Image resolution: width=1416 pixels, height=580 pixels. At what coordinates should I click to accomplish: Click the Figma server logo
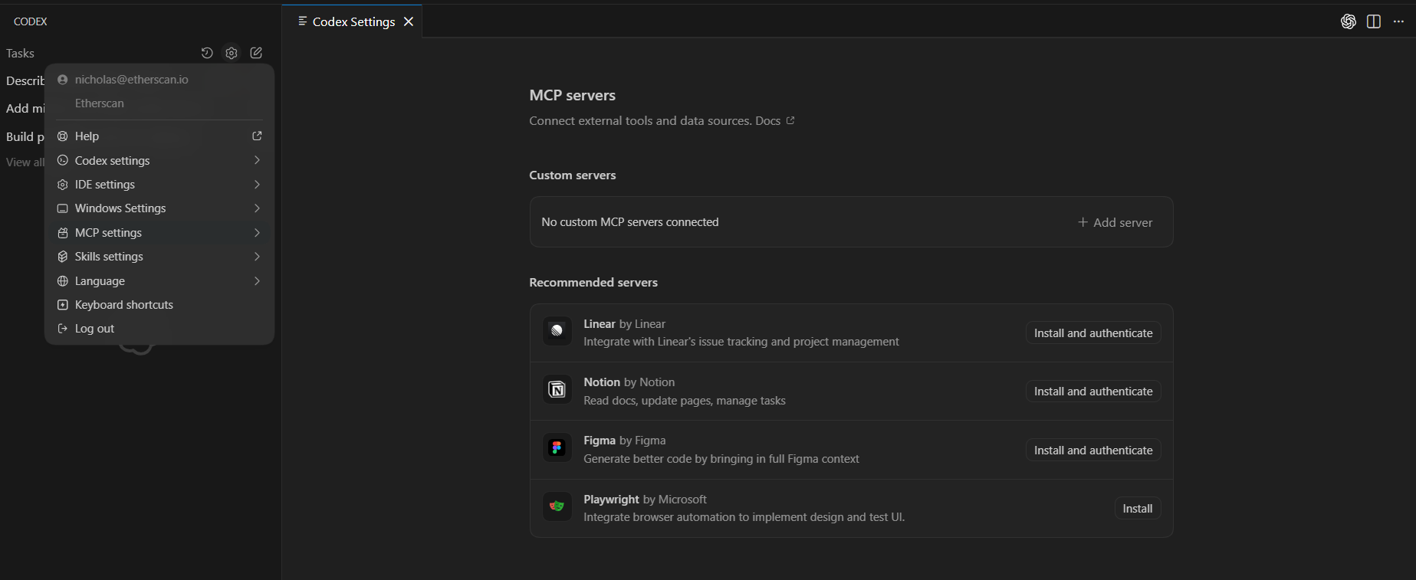click(x=557, y=447)
